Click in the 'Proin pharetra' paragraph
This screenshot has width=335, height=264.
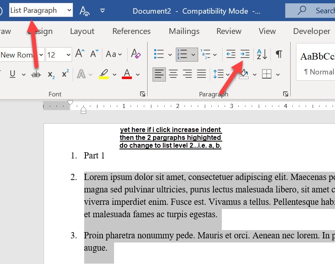pos(209,242)
